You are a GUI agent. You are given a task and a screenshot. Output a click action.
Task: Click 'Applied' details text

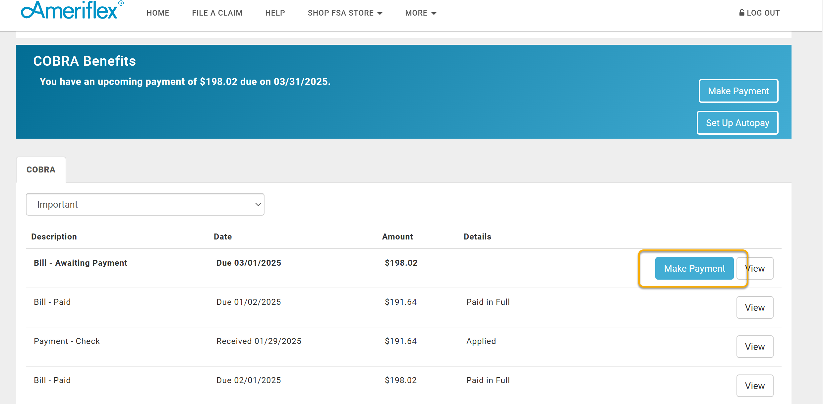coord(481,341)
